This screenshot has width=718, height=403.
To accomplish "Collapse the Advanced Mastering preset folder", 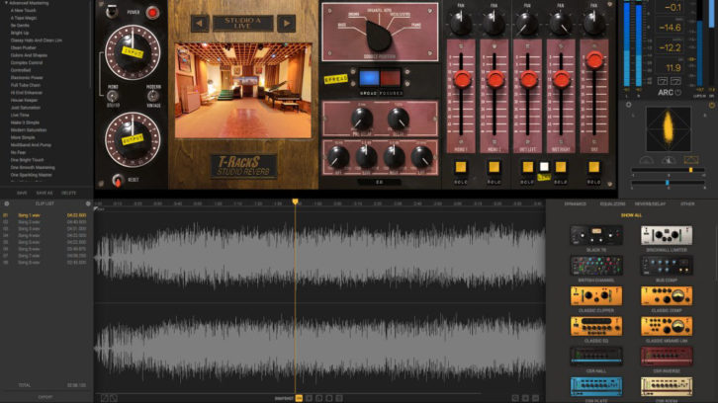I will tap(6, 3).
